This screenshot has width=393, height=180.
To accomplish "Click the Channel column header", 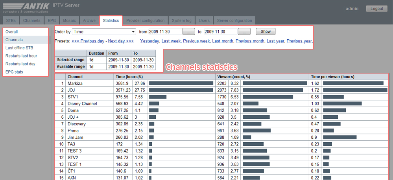I will point(90,77).
